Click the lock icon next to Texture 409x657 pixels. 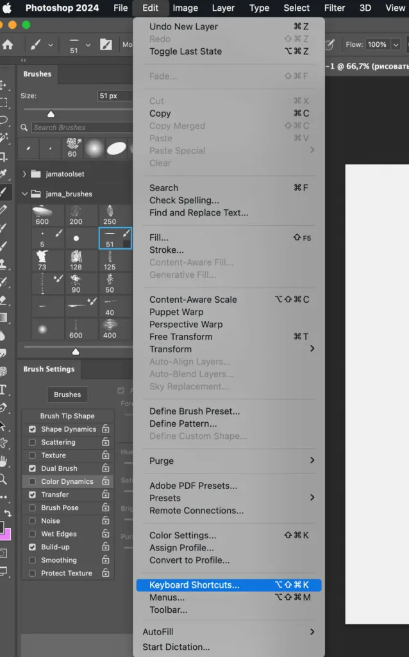(x=106, y=455)
